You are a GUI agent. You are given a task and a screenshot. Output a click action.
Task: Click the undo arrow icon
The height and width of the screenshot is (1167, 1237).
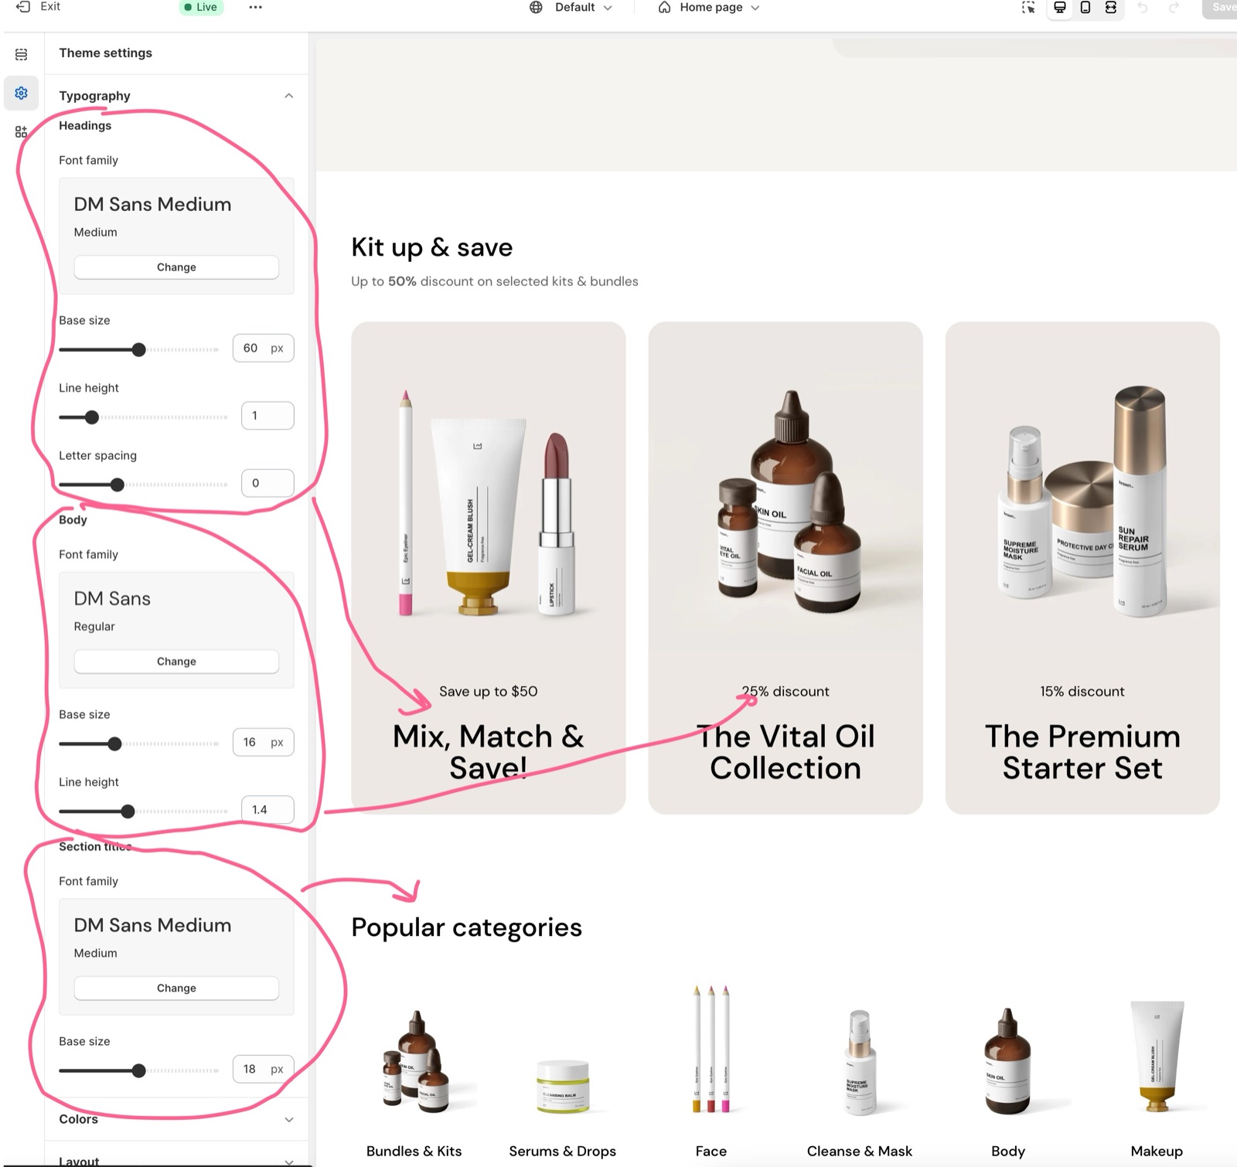click(x=1143, y=8)
